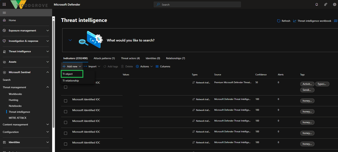The height and width of the screenshot is (152, 338).
Task: Select the Indicators (2352490) tab
Action: coord(75,58)
